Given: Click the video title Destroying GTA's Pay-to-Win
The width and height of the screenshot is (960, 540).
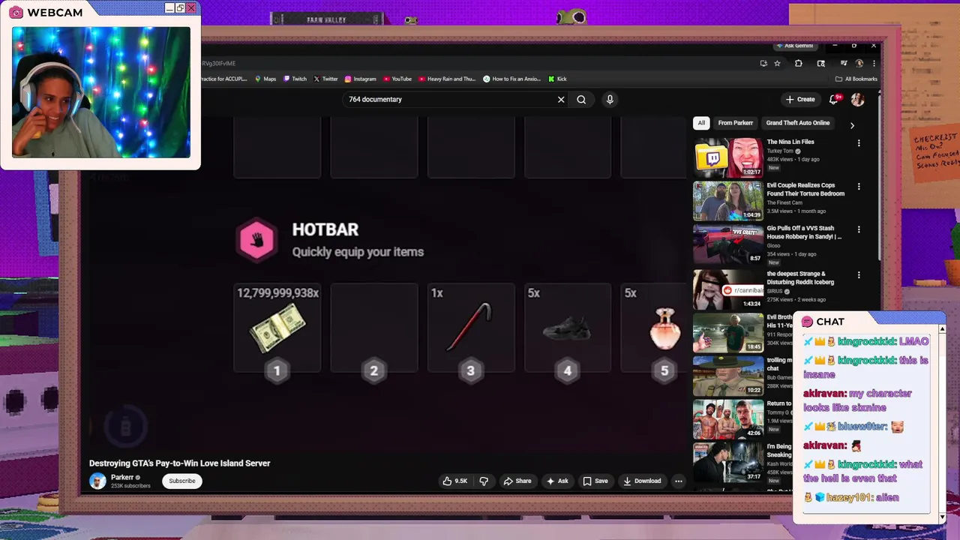Looking at the screenshot, I should point(179,463).
